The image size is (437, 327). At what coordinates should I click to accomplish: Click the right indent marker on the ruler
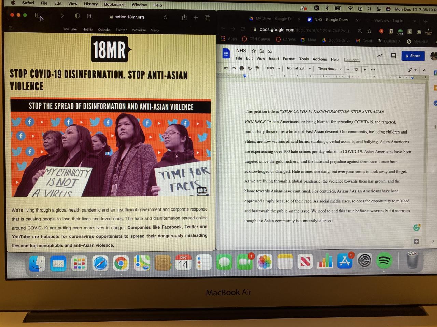(412, 78)
